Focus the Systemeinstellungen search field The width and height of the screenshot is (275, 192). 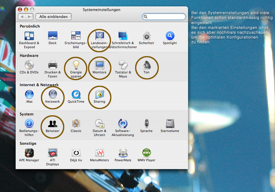164,17
